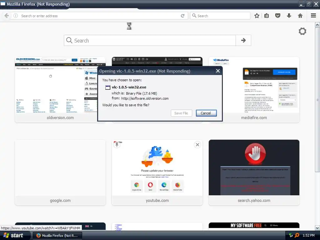The width and height of the screenshot is (320, 240).
Task: Go to Home page via house icon
Action: [300, 16]
